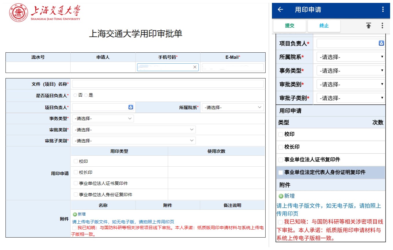Click the 次数 header in the mobile panel
The width and height of the screenshot is (393, 250).
(378, 122)
